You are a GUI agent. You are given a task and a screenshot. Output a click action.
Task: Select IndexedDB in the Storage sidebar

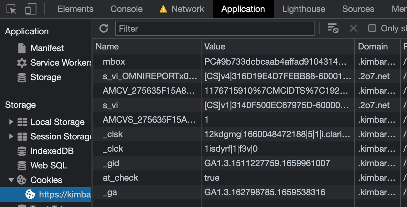pos(52,151)
